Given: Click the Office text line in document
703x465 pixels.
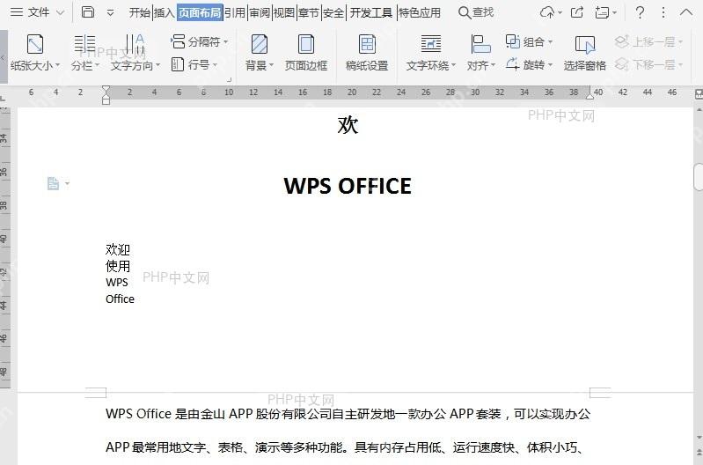Looking at the screenshot, I should 120,299.
